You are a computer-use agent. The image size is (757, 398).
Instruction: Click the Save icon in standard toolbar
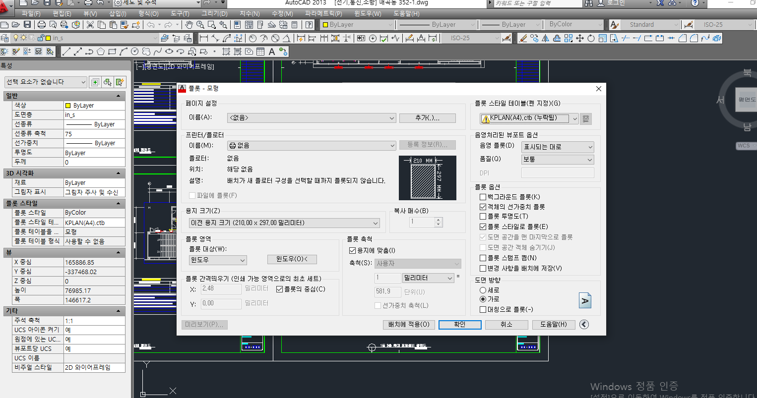pyautogui.click(x=27, y=24)
